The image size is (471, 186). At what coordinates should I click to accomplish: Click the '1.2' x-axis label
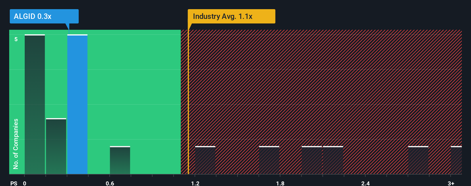point(195,183)
